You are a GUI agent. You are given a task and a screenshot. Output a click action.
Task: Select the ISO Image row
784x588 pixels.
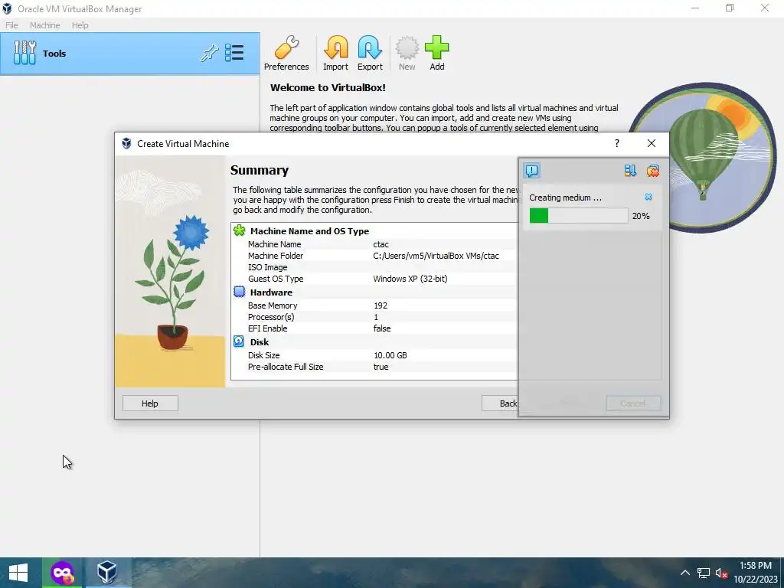(x=374, y=267)
